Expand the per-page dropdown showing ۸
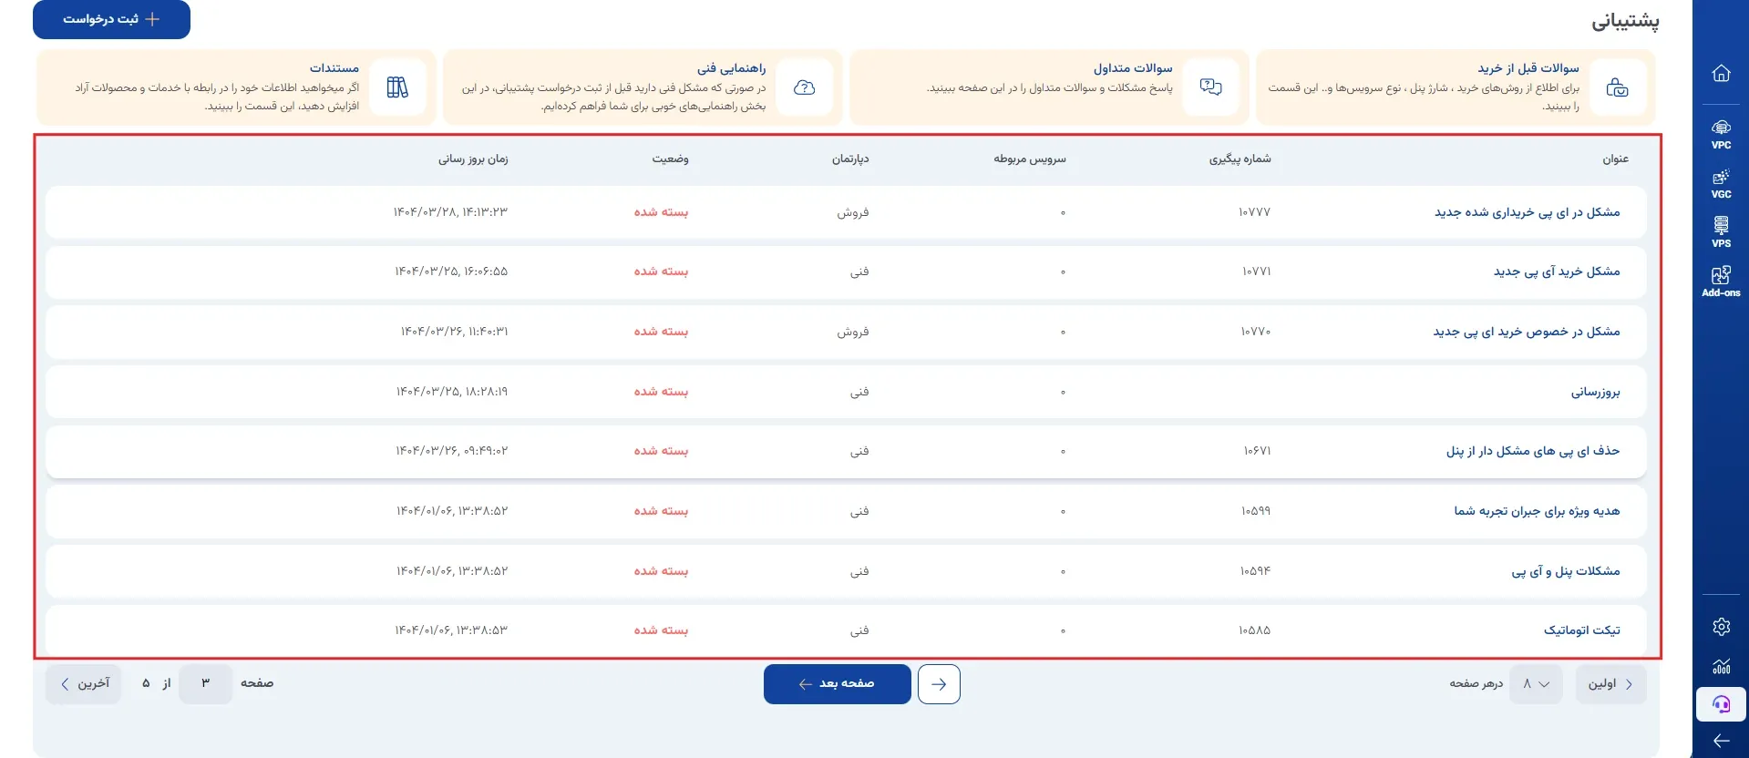This screenshot has width=1749, height=758. click(1536, 684)
